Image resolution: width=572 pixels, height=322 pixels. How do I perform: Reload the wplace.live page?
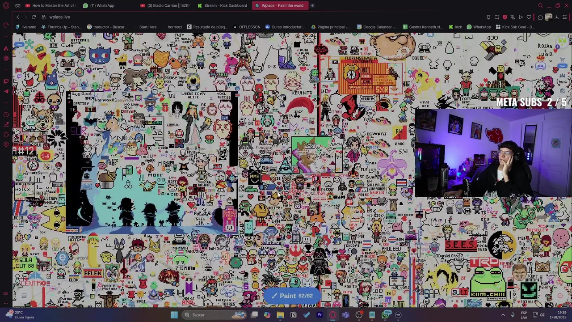pyautogui.click(x=34, y=17)
